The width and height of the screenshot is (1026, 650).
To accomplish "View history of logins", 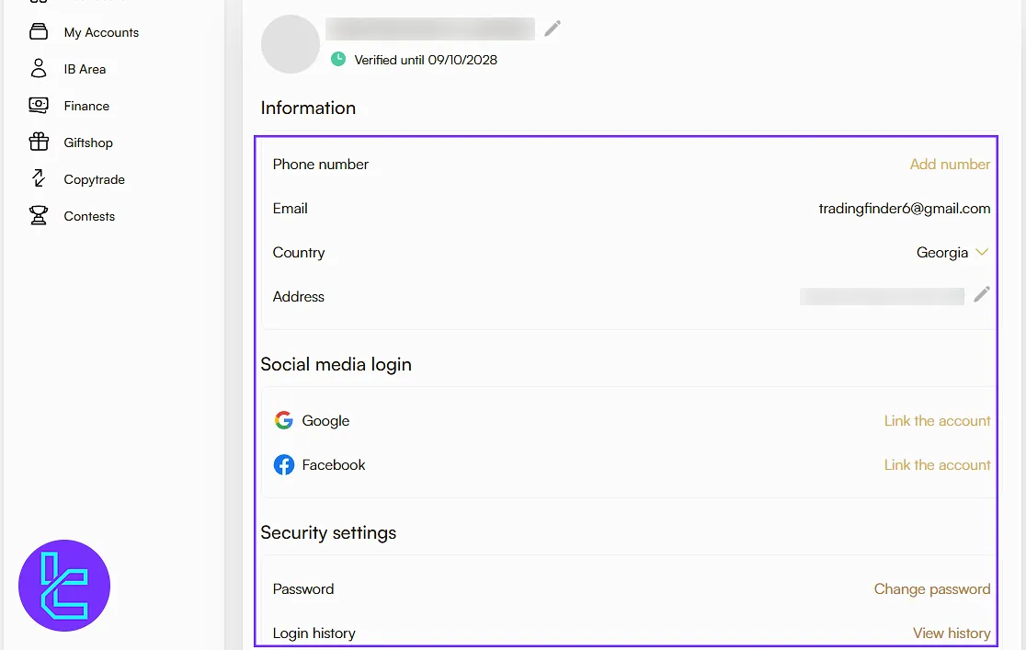I will pos(952,633).
